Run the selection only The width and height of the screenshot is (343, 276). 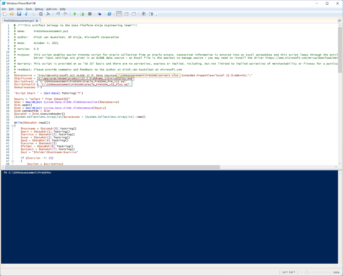[x=82, y=14]
